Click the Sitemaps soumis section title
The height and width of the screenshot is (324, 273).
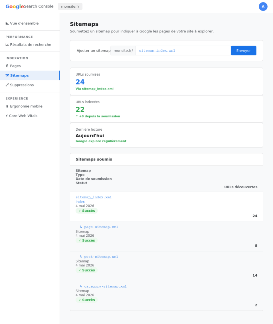pos(94,159)
